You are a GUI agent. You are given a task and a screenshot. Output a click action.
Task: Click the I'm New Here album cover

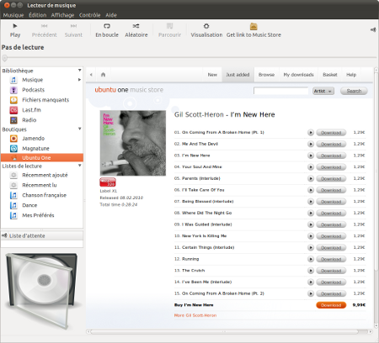point(133,143)
